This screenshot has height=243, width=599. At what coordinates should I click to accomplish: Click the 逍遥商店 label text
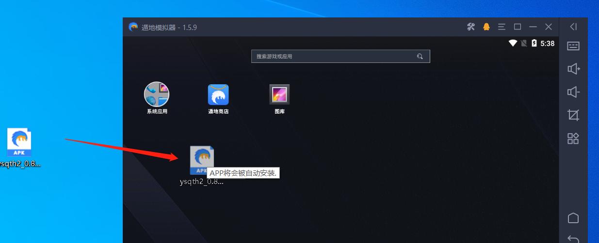(x=218, y=111)
